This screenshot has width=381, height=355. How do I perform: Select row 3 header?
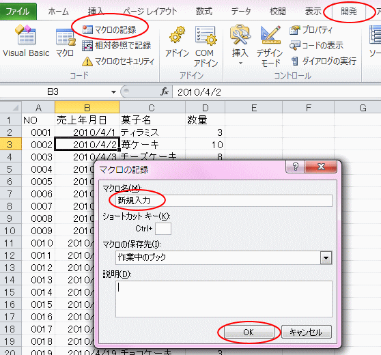click(x=10, y=145)
